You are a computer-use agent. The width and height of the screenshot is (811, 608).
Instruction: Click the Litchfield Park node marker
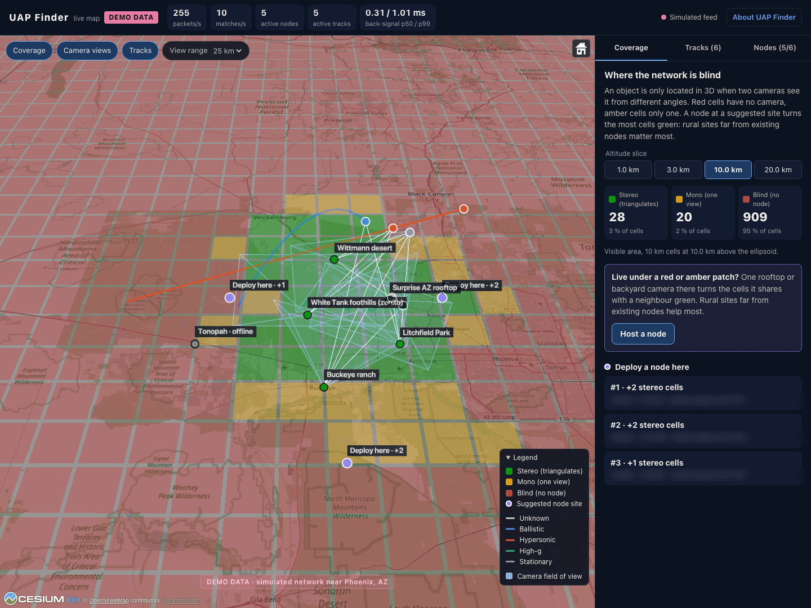[x=400, y=344]
